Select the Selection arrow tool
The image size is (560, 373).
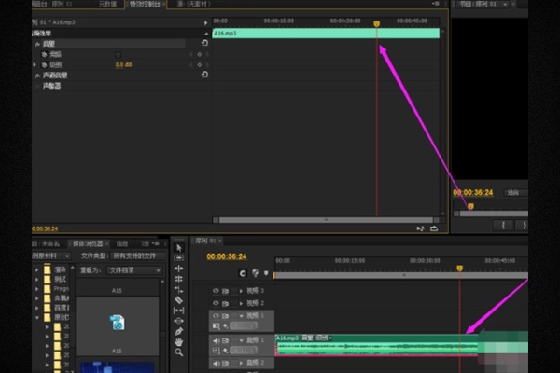pos(179,247)
